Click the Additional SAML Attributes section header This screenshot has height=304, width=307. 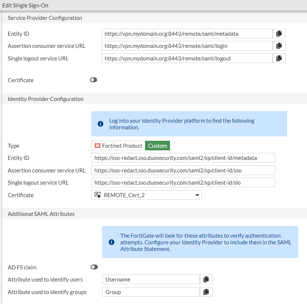pyautogui.click(x=41, y=214)
